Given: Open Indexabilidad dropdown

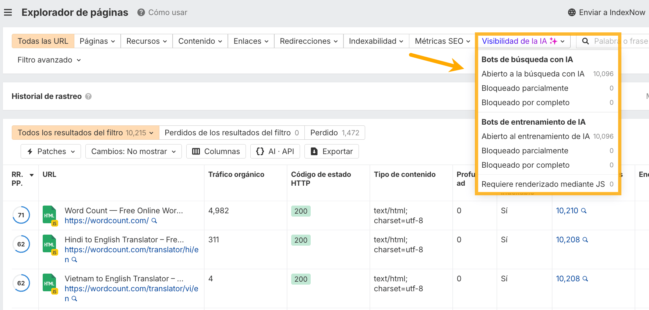Looking at the screenshot, I should (376, 41).
